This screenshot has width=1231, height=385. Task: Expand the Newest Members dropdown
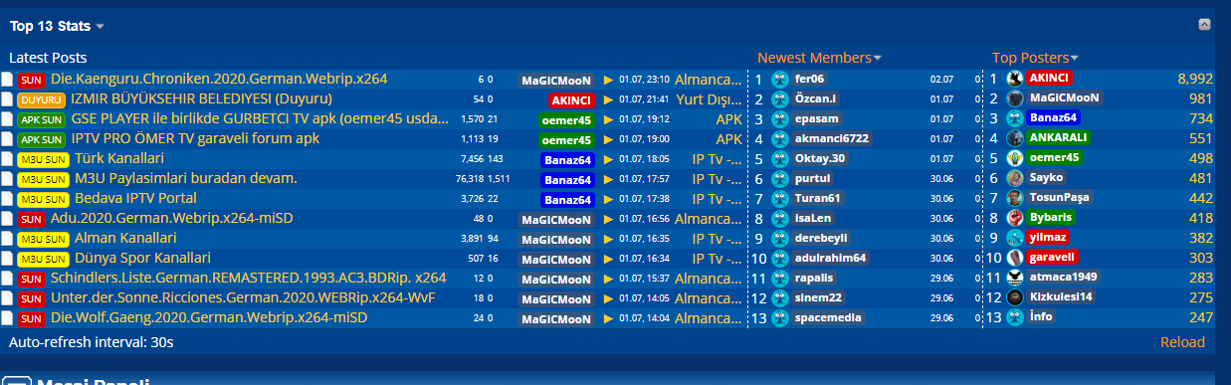coord(877,59)
